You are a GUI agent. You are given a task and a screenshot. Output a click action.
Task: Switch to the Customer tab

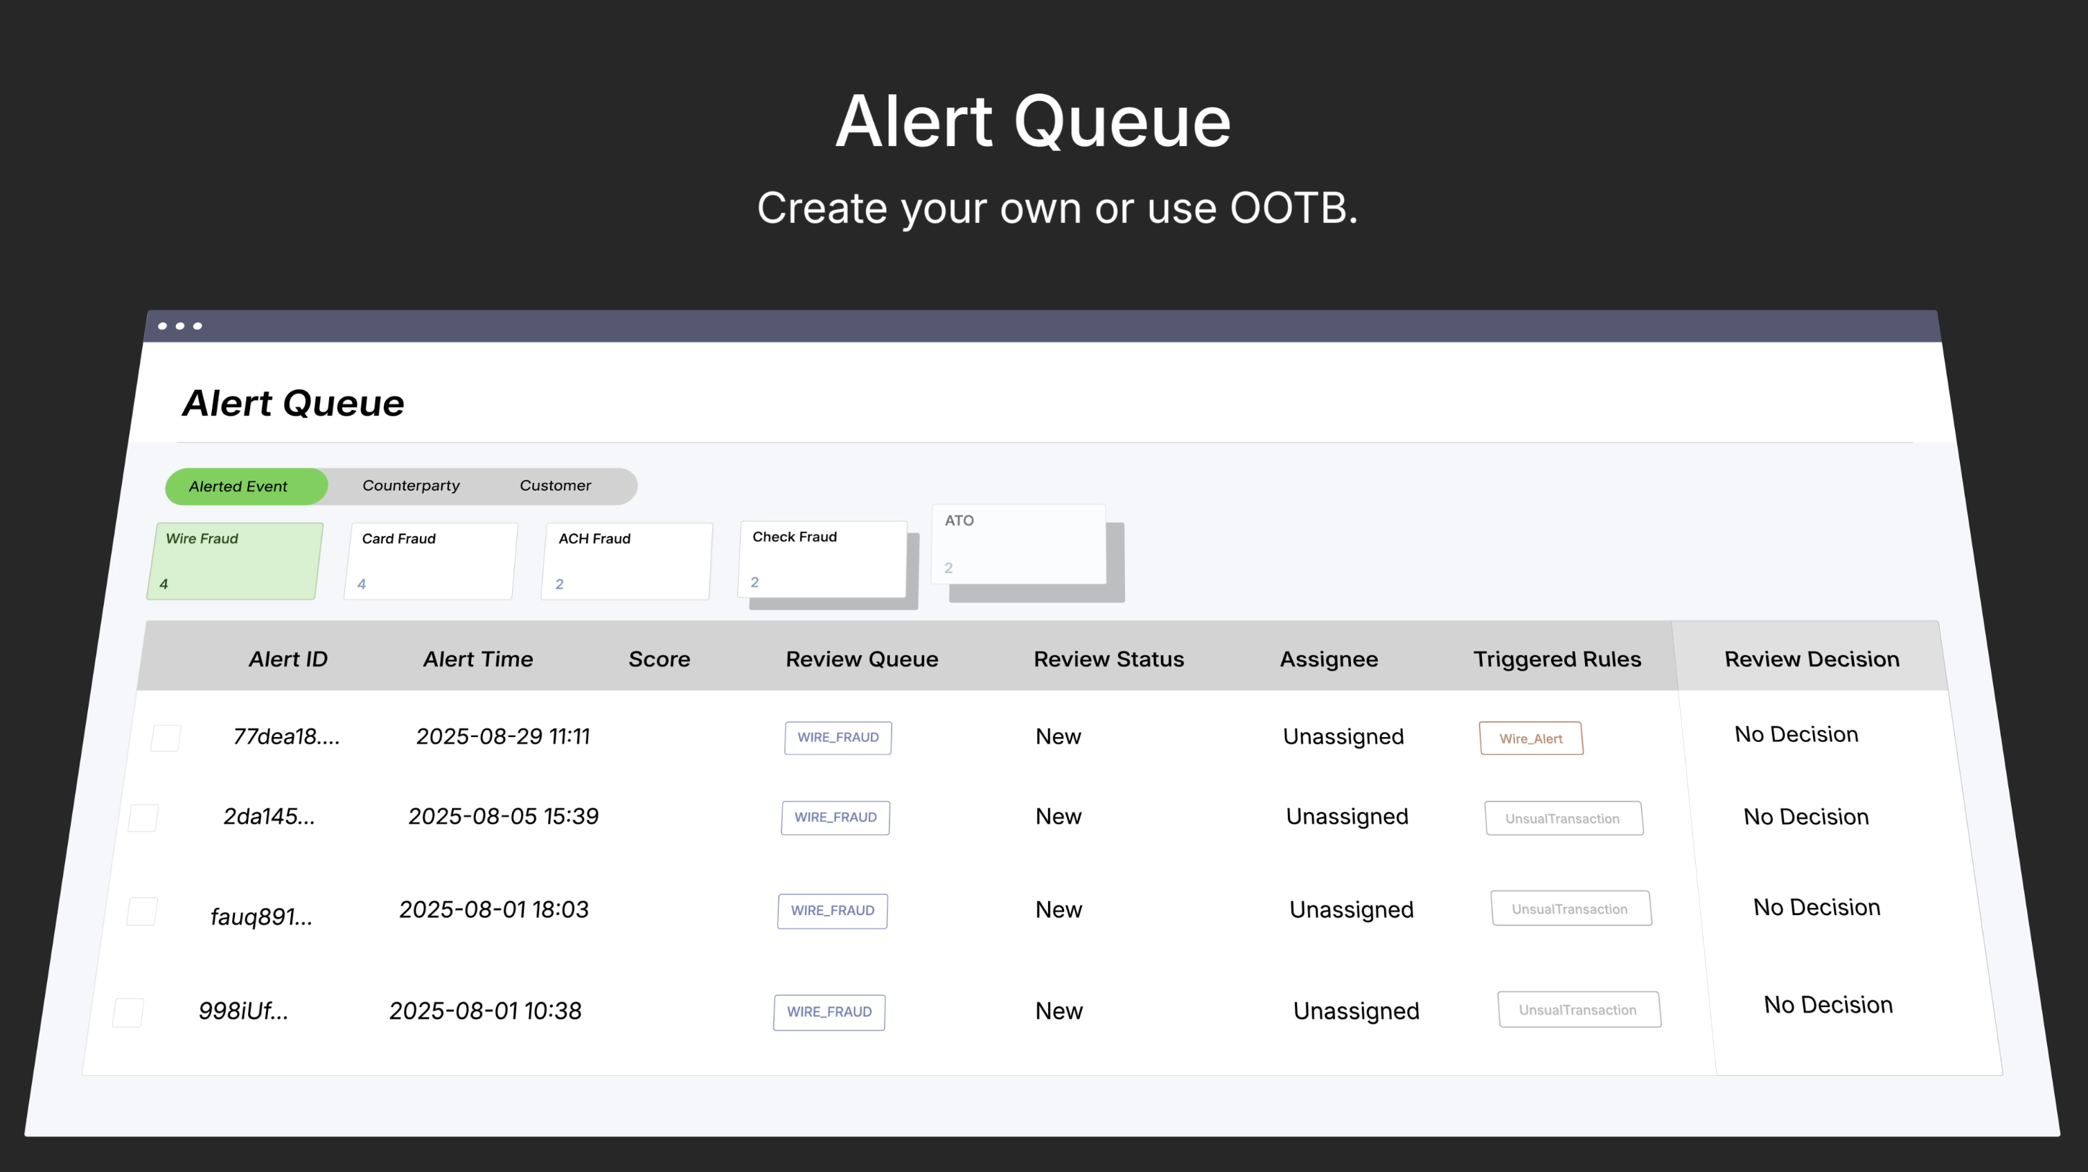click(555, 486)
